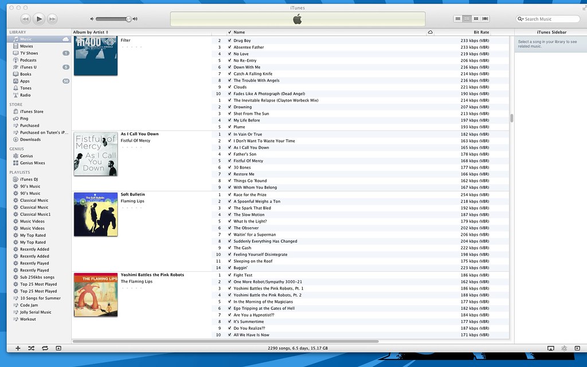Click the max-volume speaker icon

(x=135, y=19)
